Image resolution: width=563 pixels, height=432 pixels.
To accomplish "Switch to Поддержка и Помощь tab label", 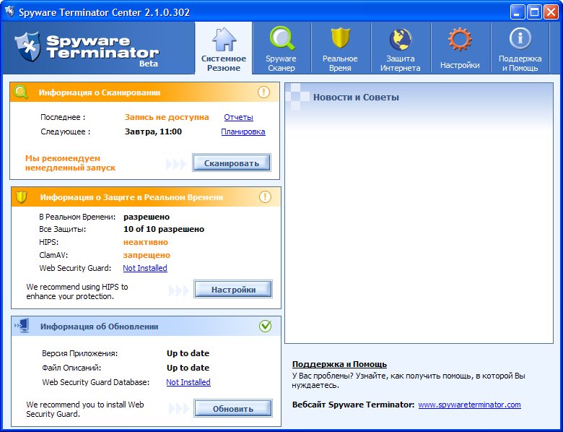I will click(x=520, y=64).
